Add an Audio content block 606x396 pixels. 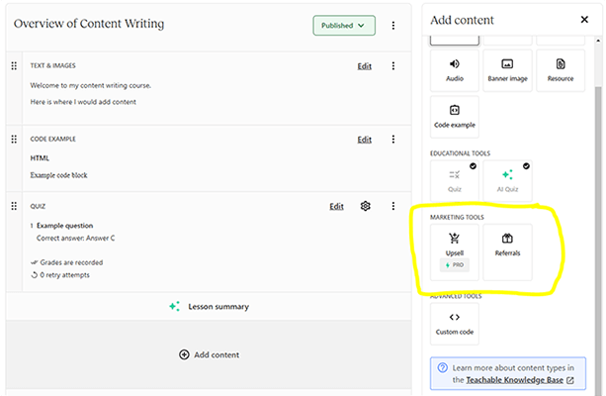pyautogui.click(x=455, y=70)
